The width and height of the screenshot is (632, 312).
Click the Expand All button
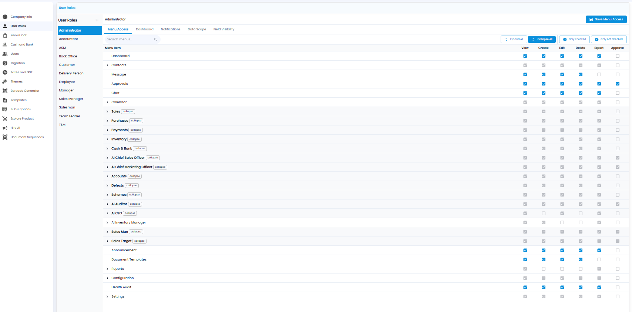pos(514,39)
